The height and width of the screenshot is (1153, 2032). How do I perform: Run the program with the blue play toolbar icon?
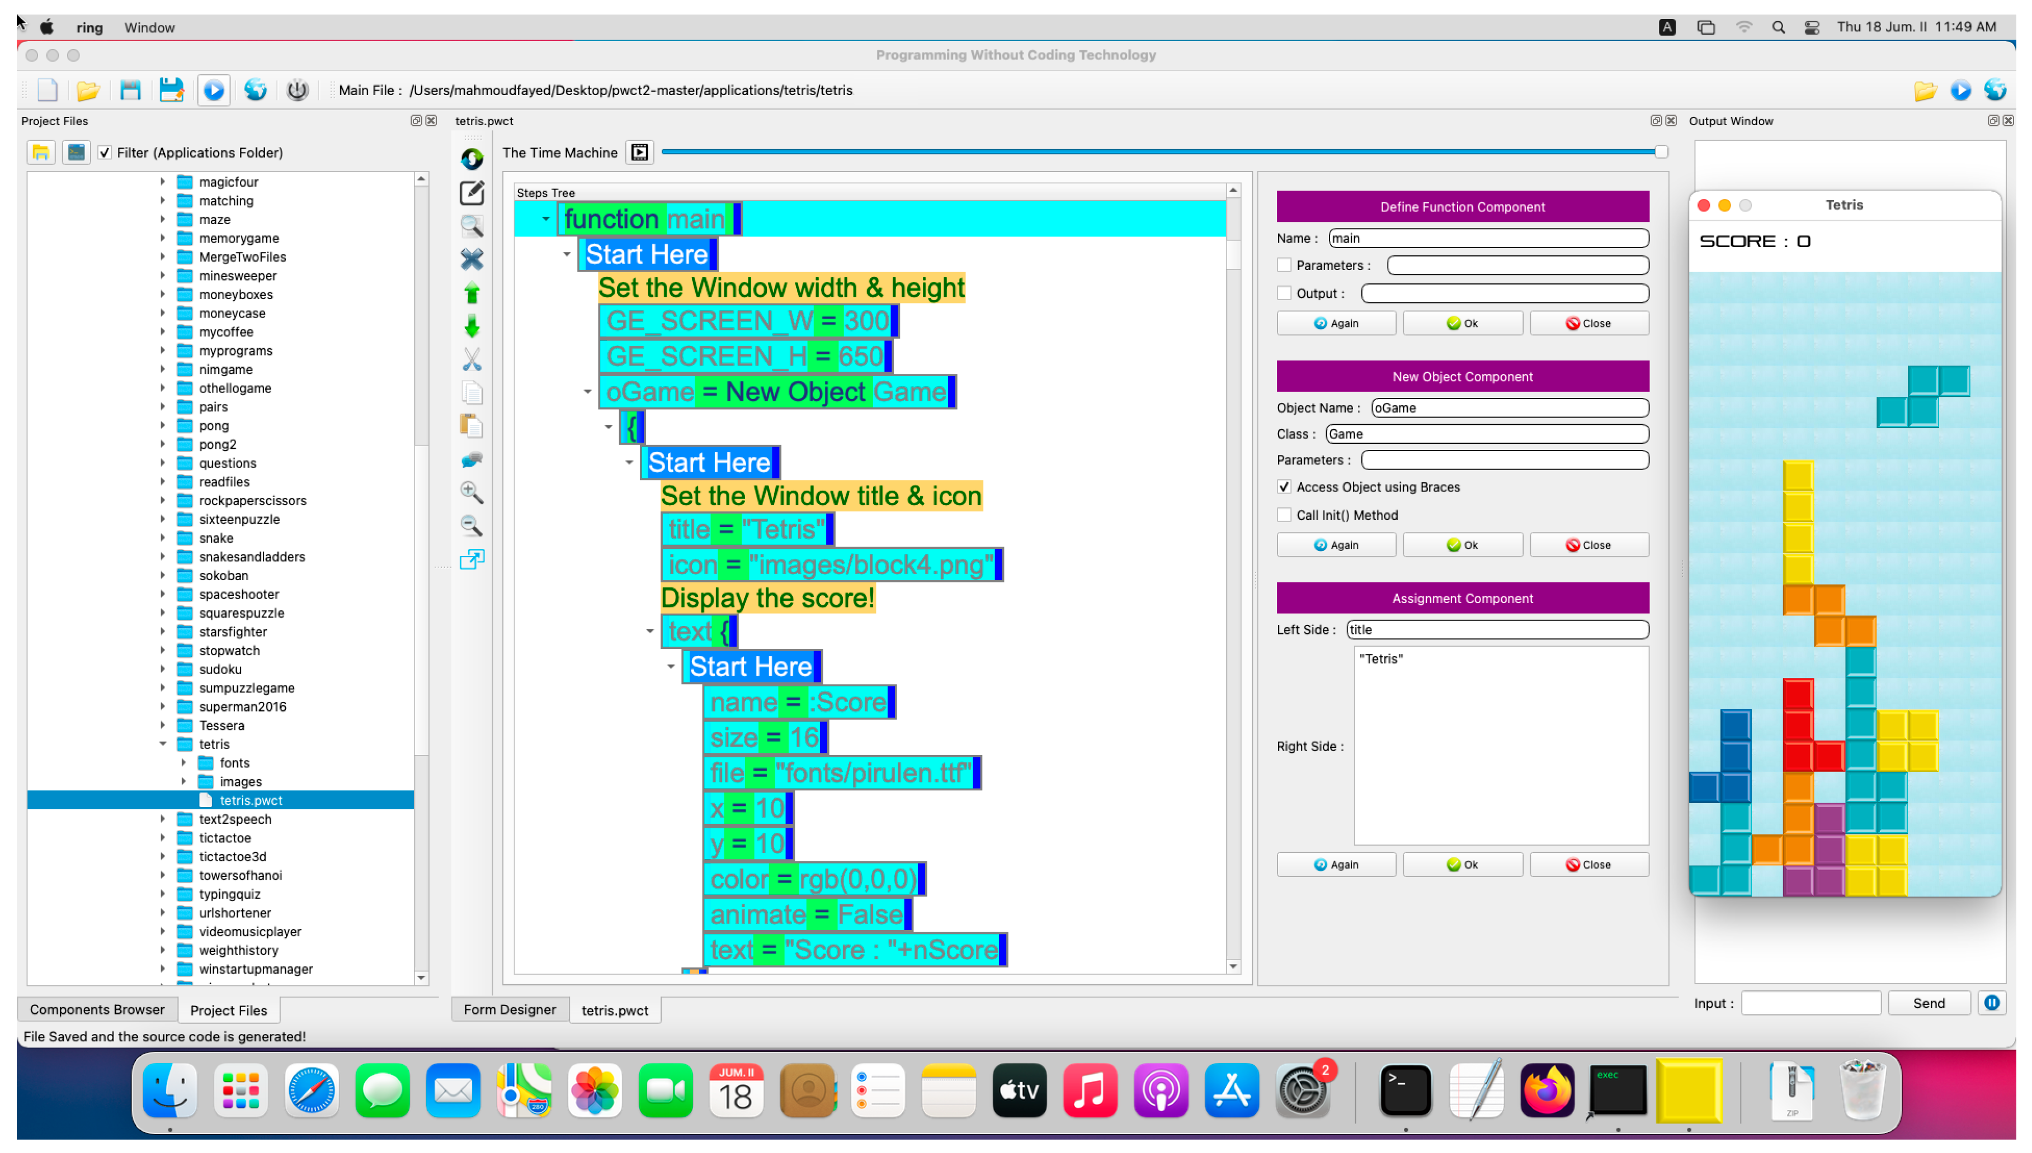[214, 91]
